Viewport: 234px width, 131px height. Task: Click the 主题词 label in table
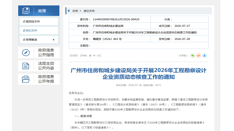[x=85, y=46]
